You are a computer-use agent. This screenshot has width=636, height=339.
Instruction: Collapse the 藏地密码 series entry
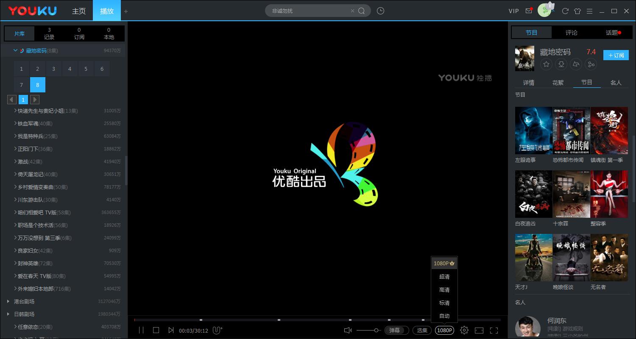coord(15,50)
